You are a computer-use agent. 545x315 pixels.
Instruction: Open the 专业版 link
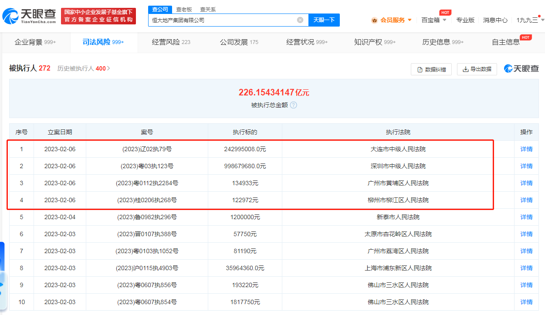(465, 20)
